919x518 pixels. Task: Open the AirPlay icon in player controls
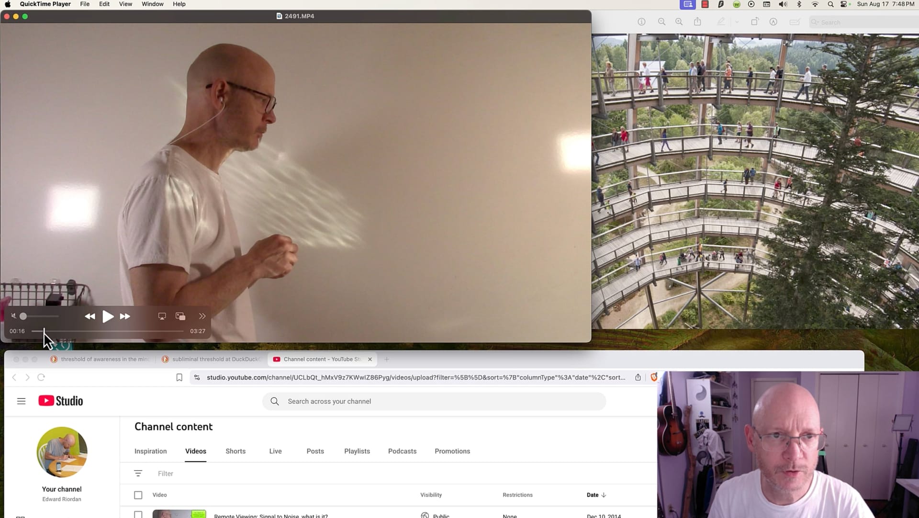[x=162, y=316]
